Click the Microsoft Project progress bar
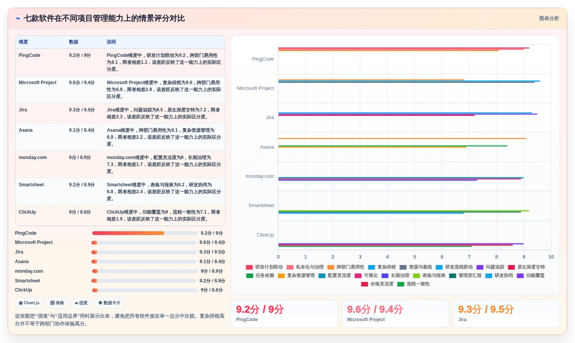575x343 pixels. [144, 243]
